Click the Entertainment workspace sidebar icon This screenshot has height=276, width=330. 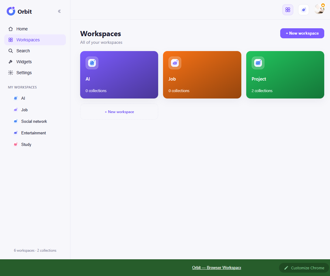tap(15, 133)
